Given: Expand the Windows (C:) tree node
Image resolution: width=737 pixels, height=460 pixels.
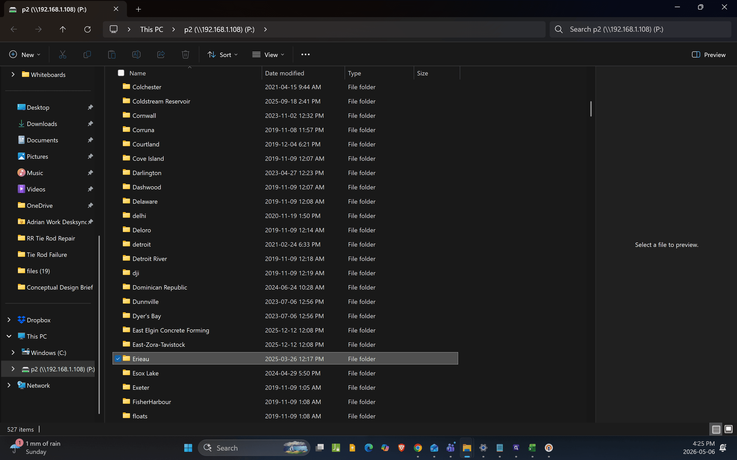Looking at the screenshot, I should (x=13, y=353).
